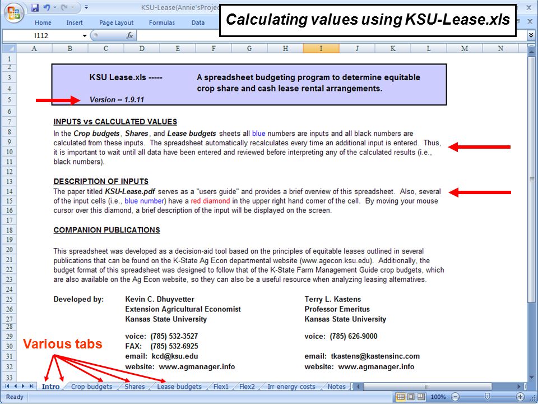Open the Lease budgets sheet tab

tap(179, 387)
